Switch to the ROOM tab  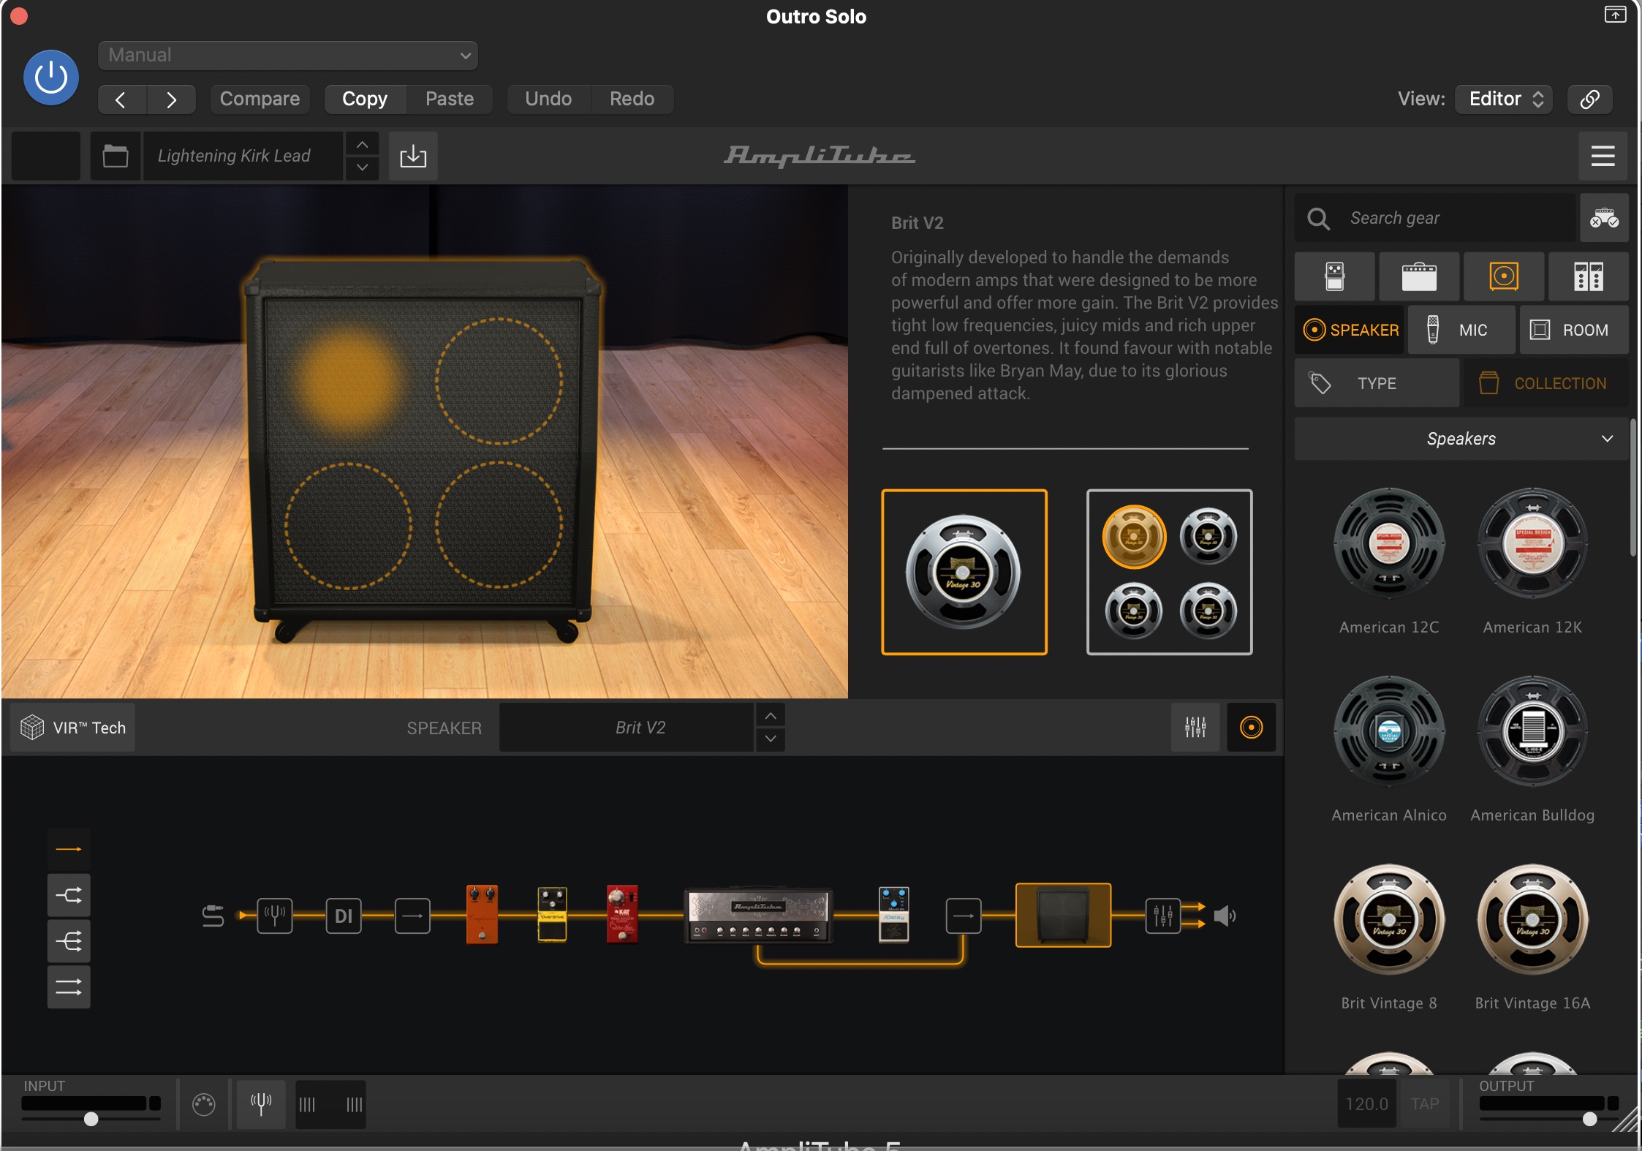(x=1574, y=330)
